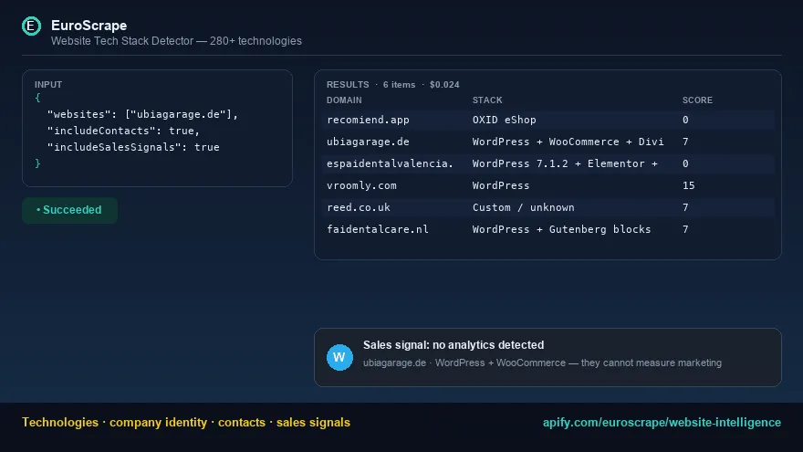Viewport: 803px width, 452px height.
Task: Click the "includeContacts": true line
Action: click(x=123, y=131)
